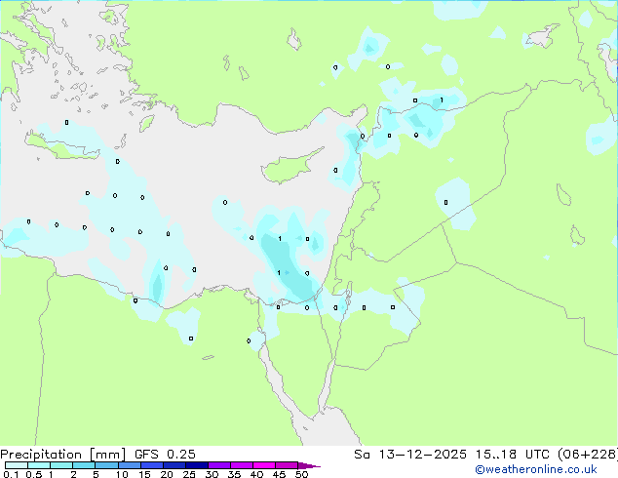This screenshot has height=478, width=618.
Task: Click the 30–35 mm purple legend swatch
Action: click(218, 465)
